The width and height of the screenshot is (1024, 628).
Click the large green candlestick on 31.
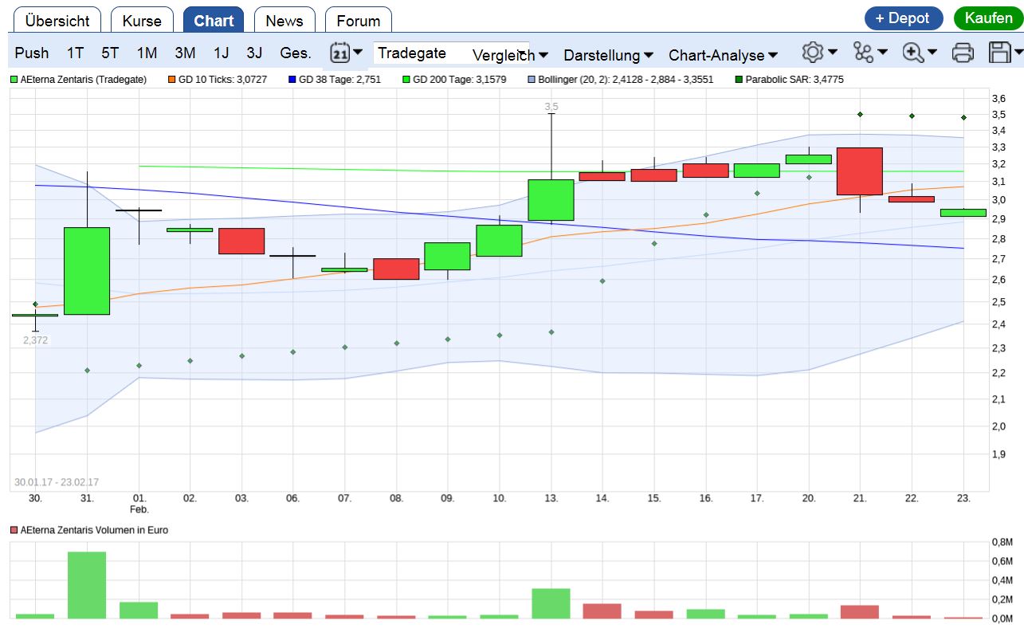(87, 271)
